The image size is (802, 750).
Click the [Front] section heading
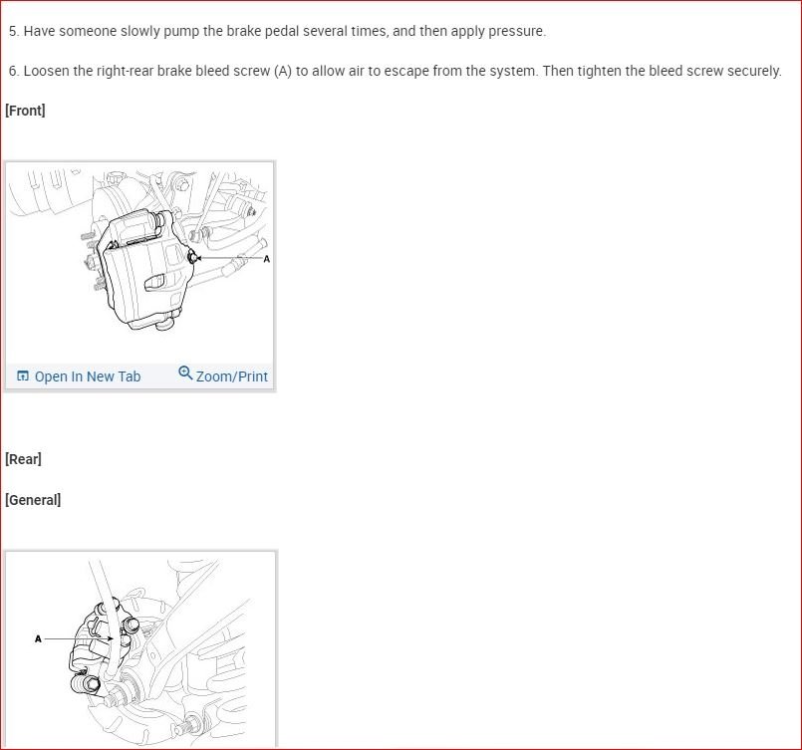[x=25, y=111]
